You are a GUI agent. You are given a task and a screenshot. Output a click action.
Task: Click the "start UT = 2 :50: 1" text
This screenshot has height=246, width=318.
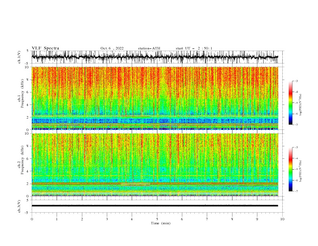[x=194, y=48]
